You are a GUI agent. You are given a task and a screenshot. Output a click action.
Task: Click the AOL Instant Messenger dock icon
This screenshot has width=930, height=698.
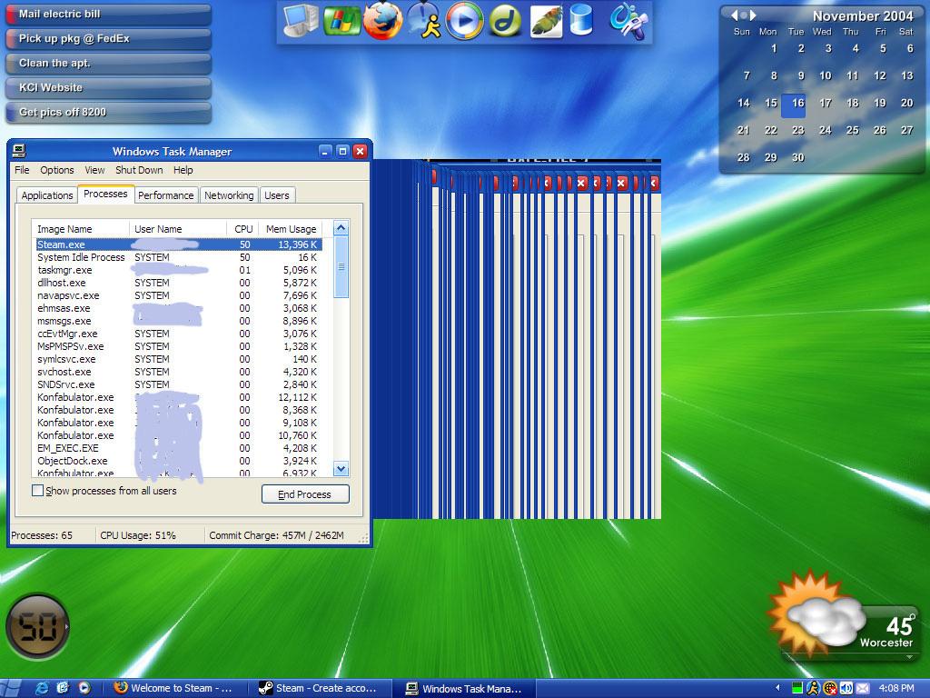423,21
